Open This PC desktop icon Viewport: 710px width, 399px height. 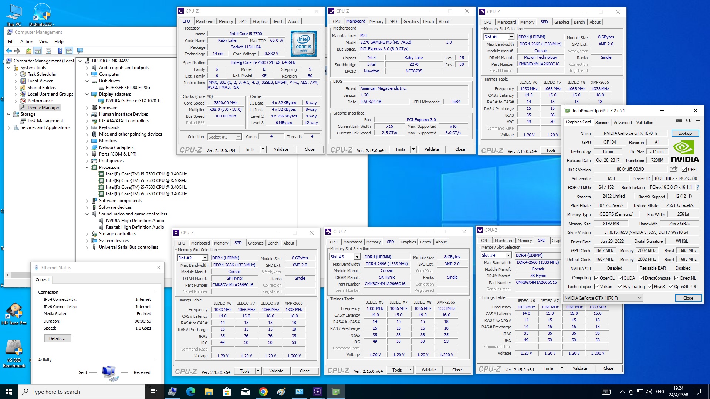[14, 15]
